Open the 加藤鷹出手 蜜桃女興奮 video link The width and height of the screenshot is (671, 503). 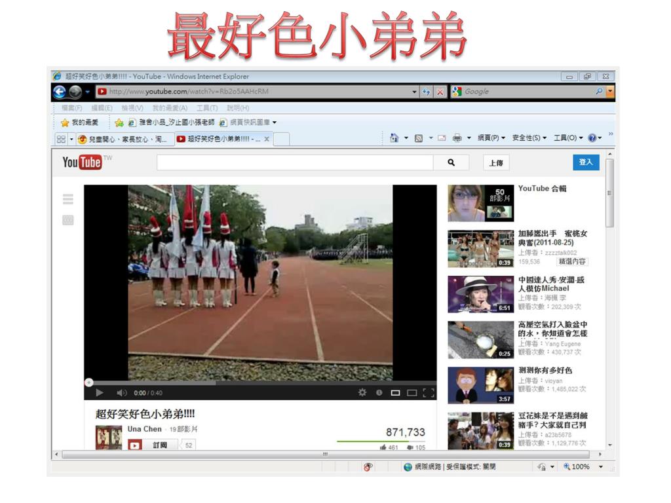(552, 238)
